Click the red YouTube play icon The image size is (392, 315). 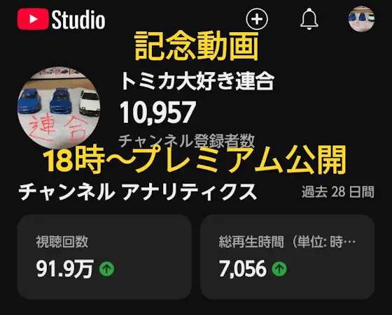pos(33,19)
